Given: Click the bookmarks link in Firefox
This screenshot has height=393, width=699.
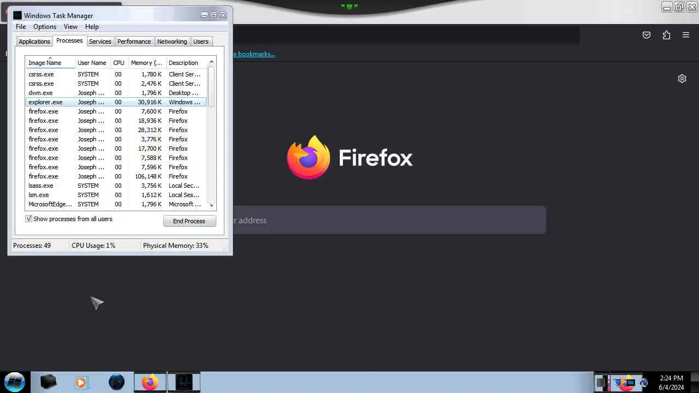Looking at the screenshot, I should point(254,54).
